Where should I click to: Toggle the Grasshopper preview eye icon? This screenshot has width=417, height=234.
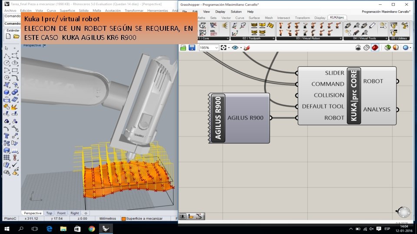(235, 48)
